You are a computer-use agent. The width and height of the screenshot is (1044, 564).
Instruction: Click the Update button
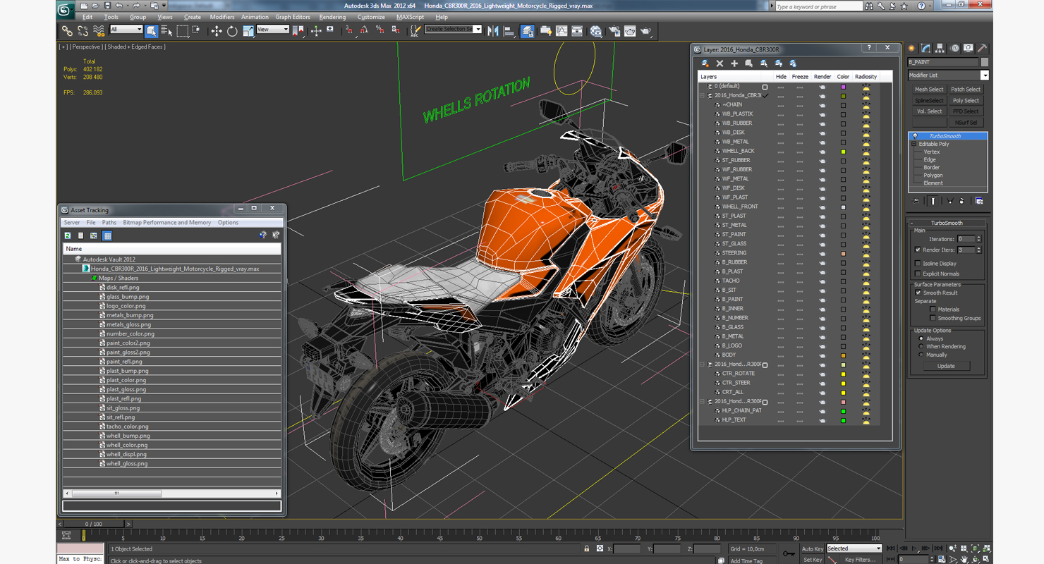[x=946, y=366]
